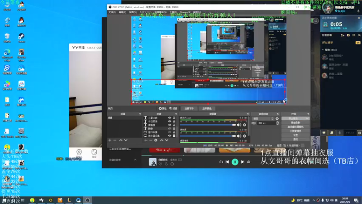Move selected source down in sources list

pyautogui.click(x=167, y=140)
